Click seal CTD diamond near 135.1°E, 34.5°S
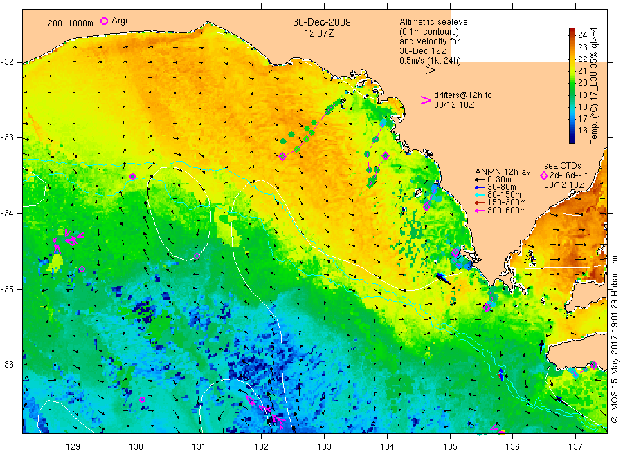Image resolution: width=623 pixels, height=456 pixels. 455,253
